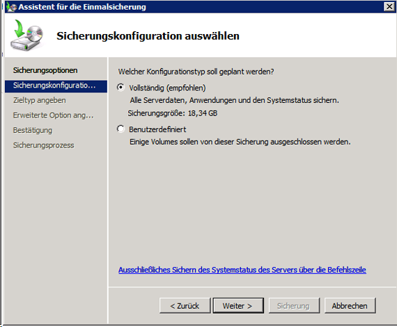Select the highlighted Sicherungskonfiguratio... step
Screen dimensions: 397x327
pos(56,86)
